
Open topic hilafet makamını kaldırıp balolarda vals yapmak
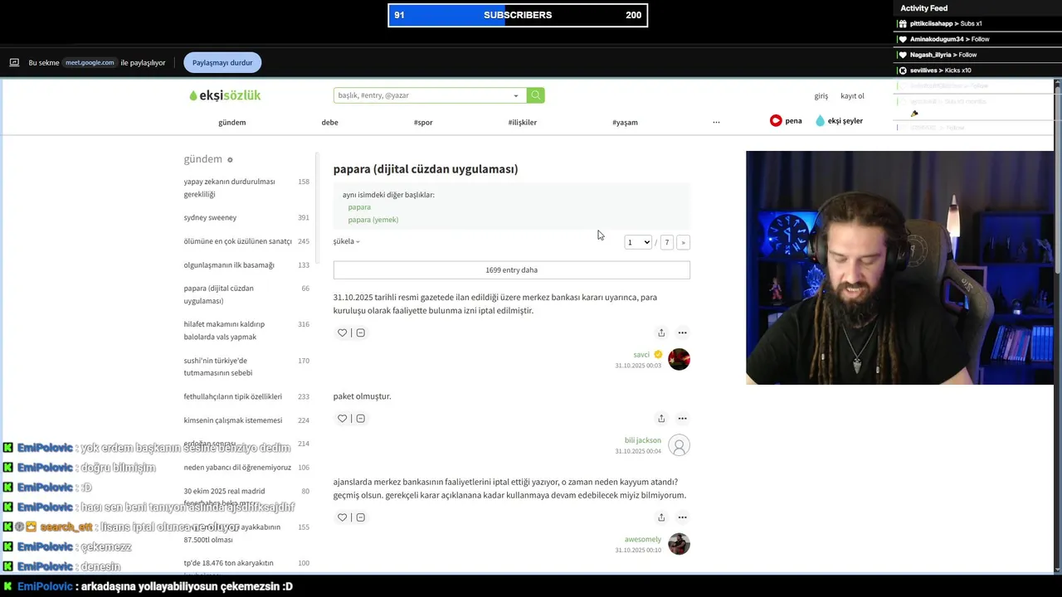pyautogui.click(x=246, y=331)
